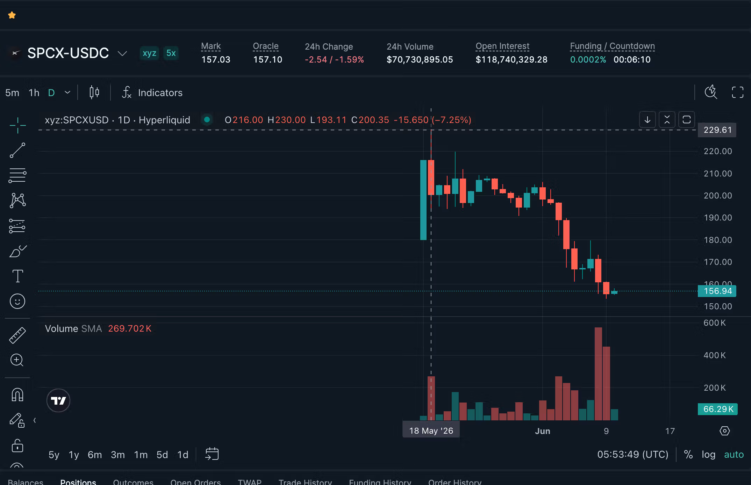751x485 pixels.
Task: Click the 156.94 current price label
Action: pyautogui.click(x=717, y=291)
